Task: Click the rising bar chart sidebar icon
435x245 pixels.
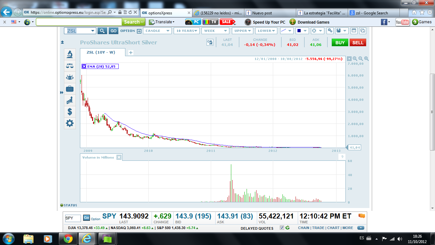Action: pos(70,100)
